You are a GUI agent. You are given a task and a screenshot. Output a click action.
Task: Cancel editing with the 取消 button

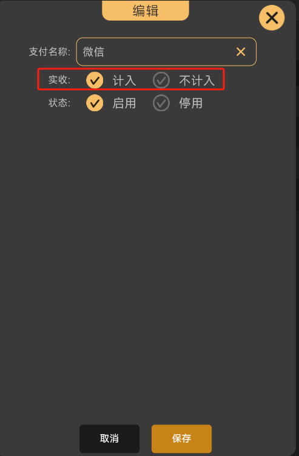pos(109,438)
